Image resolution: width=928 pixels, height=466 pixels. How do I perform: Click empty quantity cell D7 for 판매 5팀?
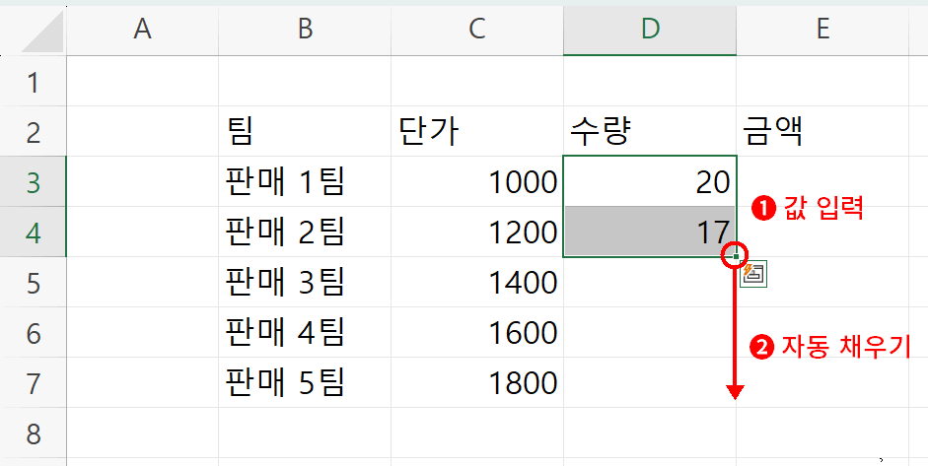650,382
